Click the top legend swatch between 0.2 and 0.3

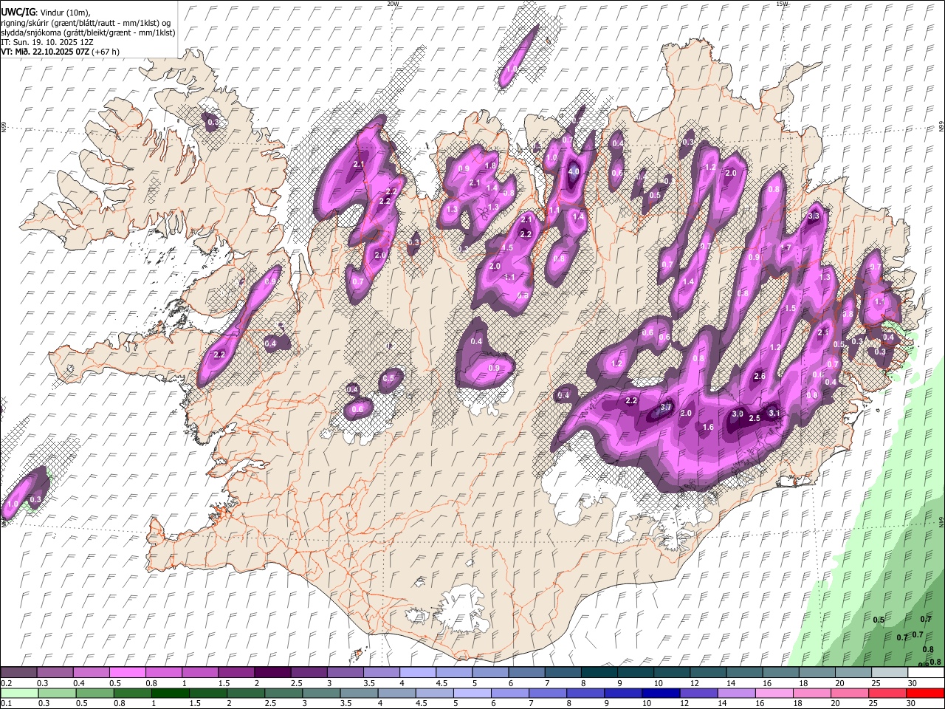[18, 673]
